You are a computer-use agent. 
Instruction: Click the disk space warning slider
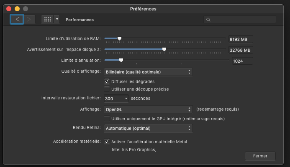[x=164, y=49]
